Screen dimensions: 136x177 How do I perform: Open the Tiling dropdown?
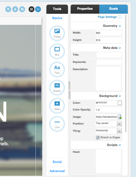[119, 131]
